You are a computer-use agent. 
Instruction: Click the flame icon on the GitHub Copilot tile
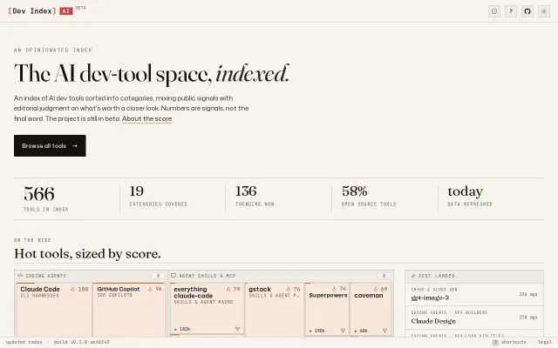coord(150,289)
